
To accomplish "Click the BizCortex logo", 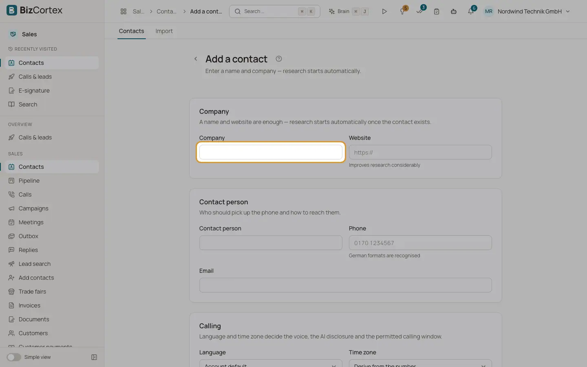I will 35,10.
